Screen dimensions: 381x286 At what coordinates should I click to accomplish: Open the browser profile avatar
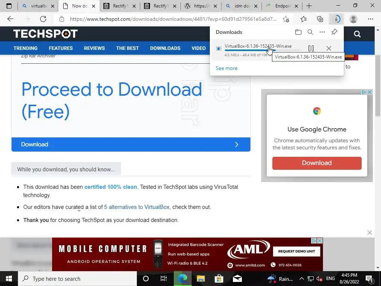[353, 19]
